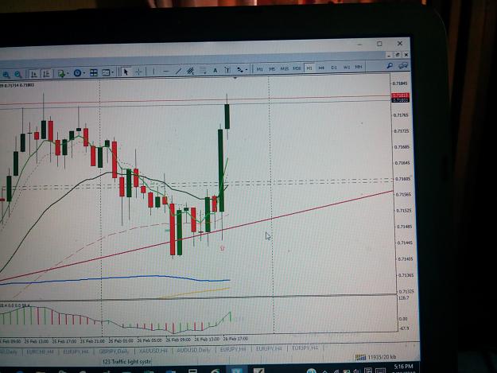This screenshot has height=373, width=497.
Task: Click '123 Traffic light syste' status text
Action: pos(126,362)
